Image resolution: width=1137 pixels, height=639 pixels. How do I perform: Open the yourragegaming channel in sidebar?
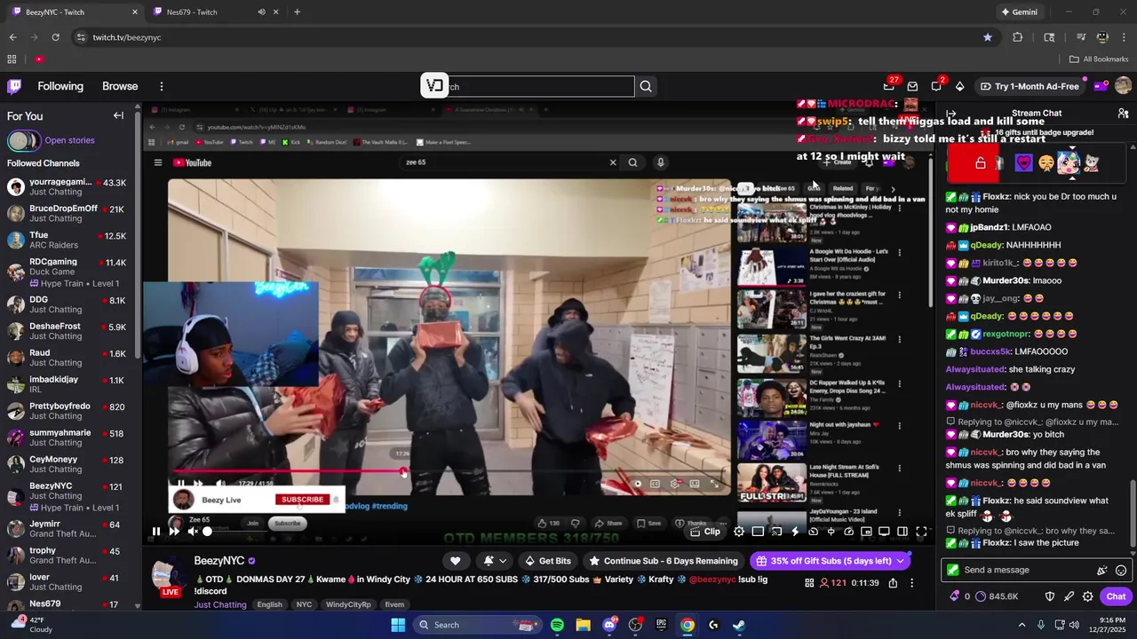pyautogui.click(x=68, y=187)
